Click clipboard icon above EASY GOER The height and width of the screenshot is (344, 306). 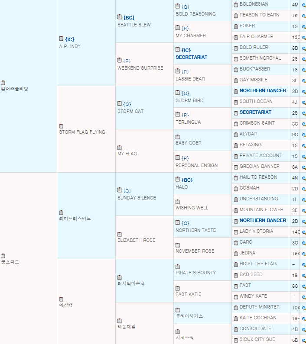[x=178, y=137]
